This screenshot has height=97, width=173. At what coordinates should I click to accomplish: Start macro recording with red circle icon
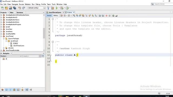point(107,16)
